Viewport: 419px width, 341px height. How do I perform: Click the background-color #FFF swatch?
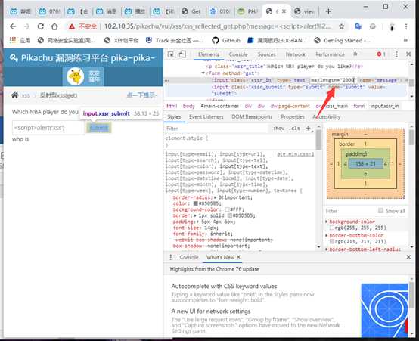pos(227,209)
